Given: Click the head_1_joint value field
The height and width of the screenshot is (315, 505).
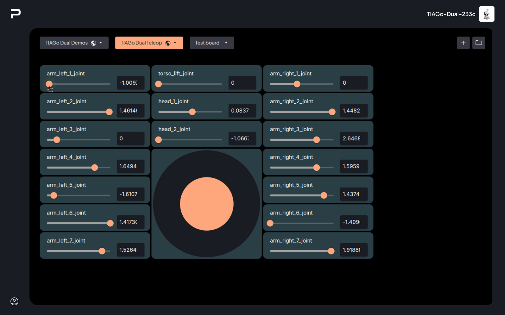Looking at the screenshot, I should [242, 111].
